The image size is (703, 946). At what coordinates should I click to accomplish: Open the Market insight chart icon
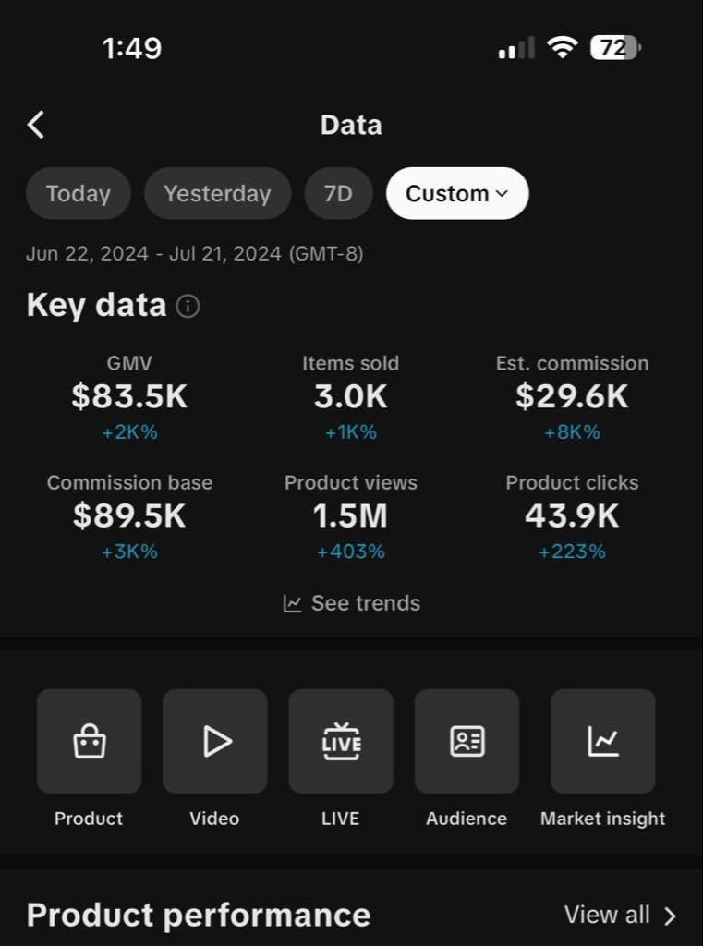pyautogui.click(x=603, y=741)
